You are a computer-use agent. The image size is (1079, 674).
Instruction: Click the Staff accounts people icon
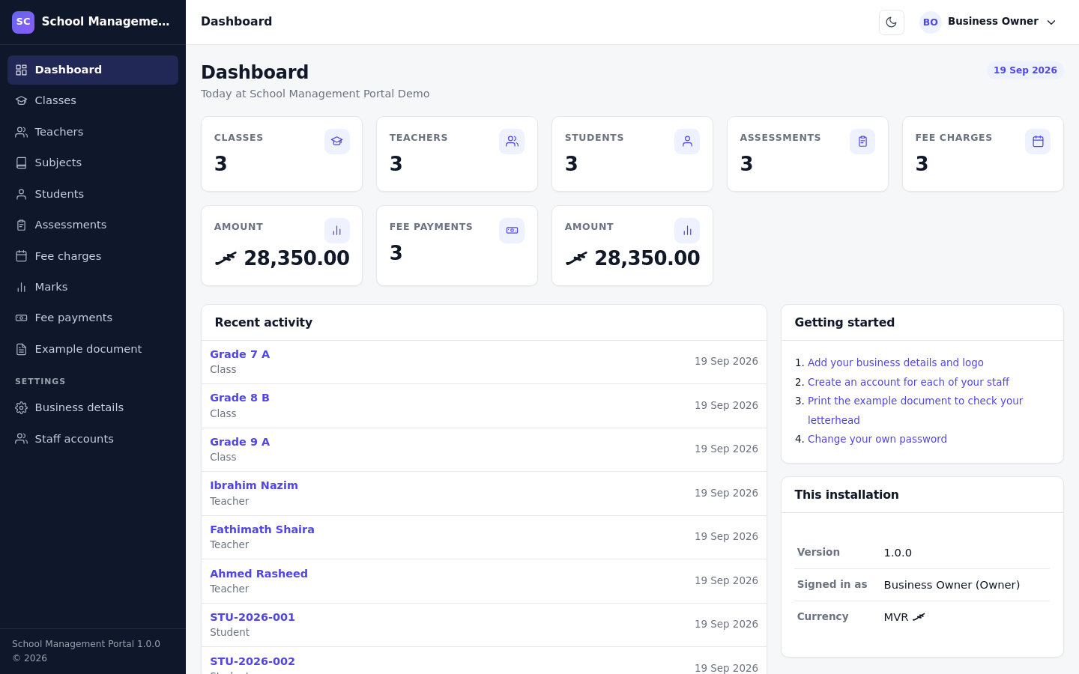pos(22,439)
